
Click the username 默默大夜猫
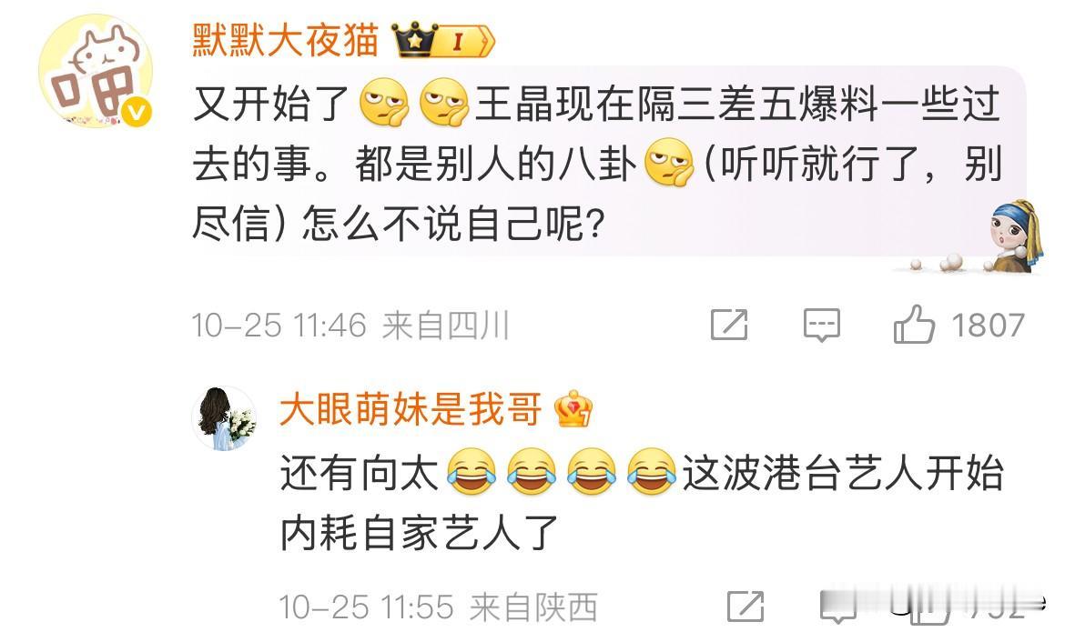point(286,39)
